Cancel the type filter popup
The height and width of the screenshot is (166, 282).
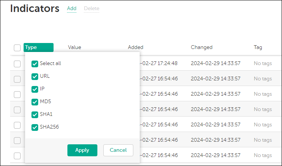(x=118, y=150)
